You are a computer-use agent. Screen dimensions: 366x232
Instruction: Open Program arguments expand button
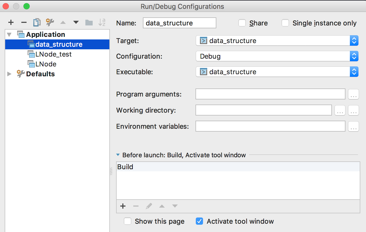(x=354, y=94)
